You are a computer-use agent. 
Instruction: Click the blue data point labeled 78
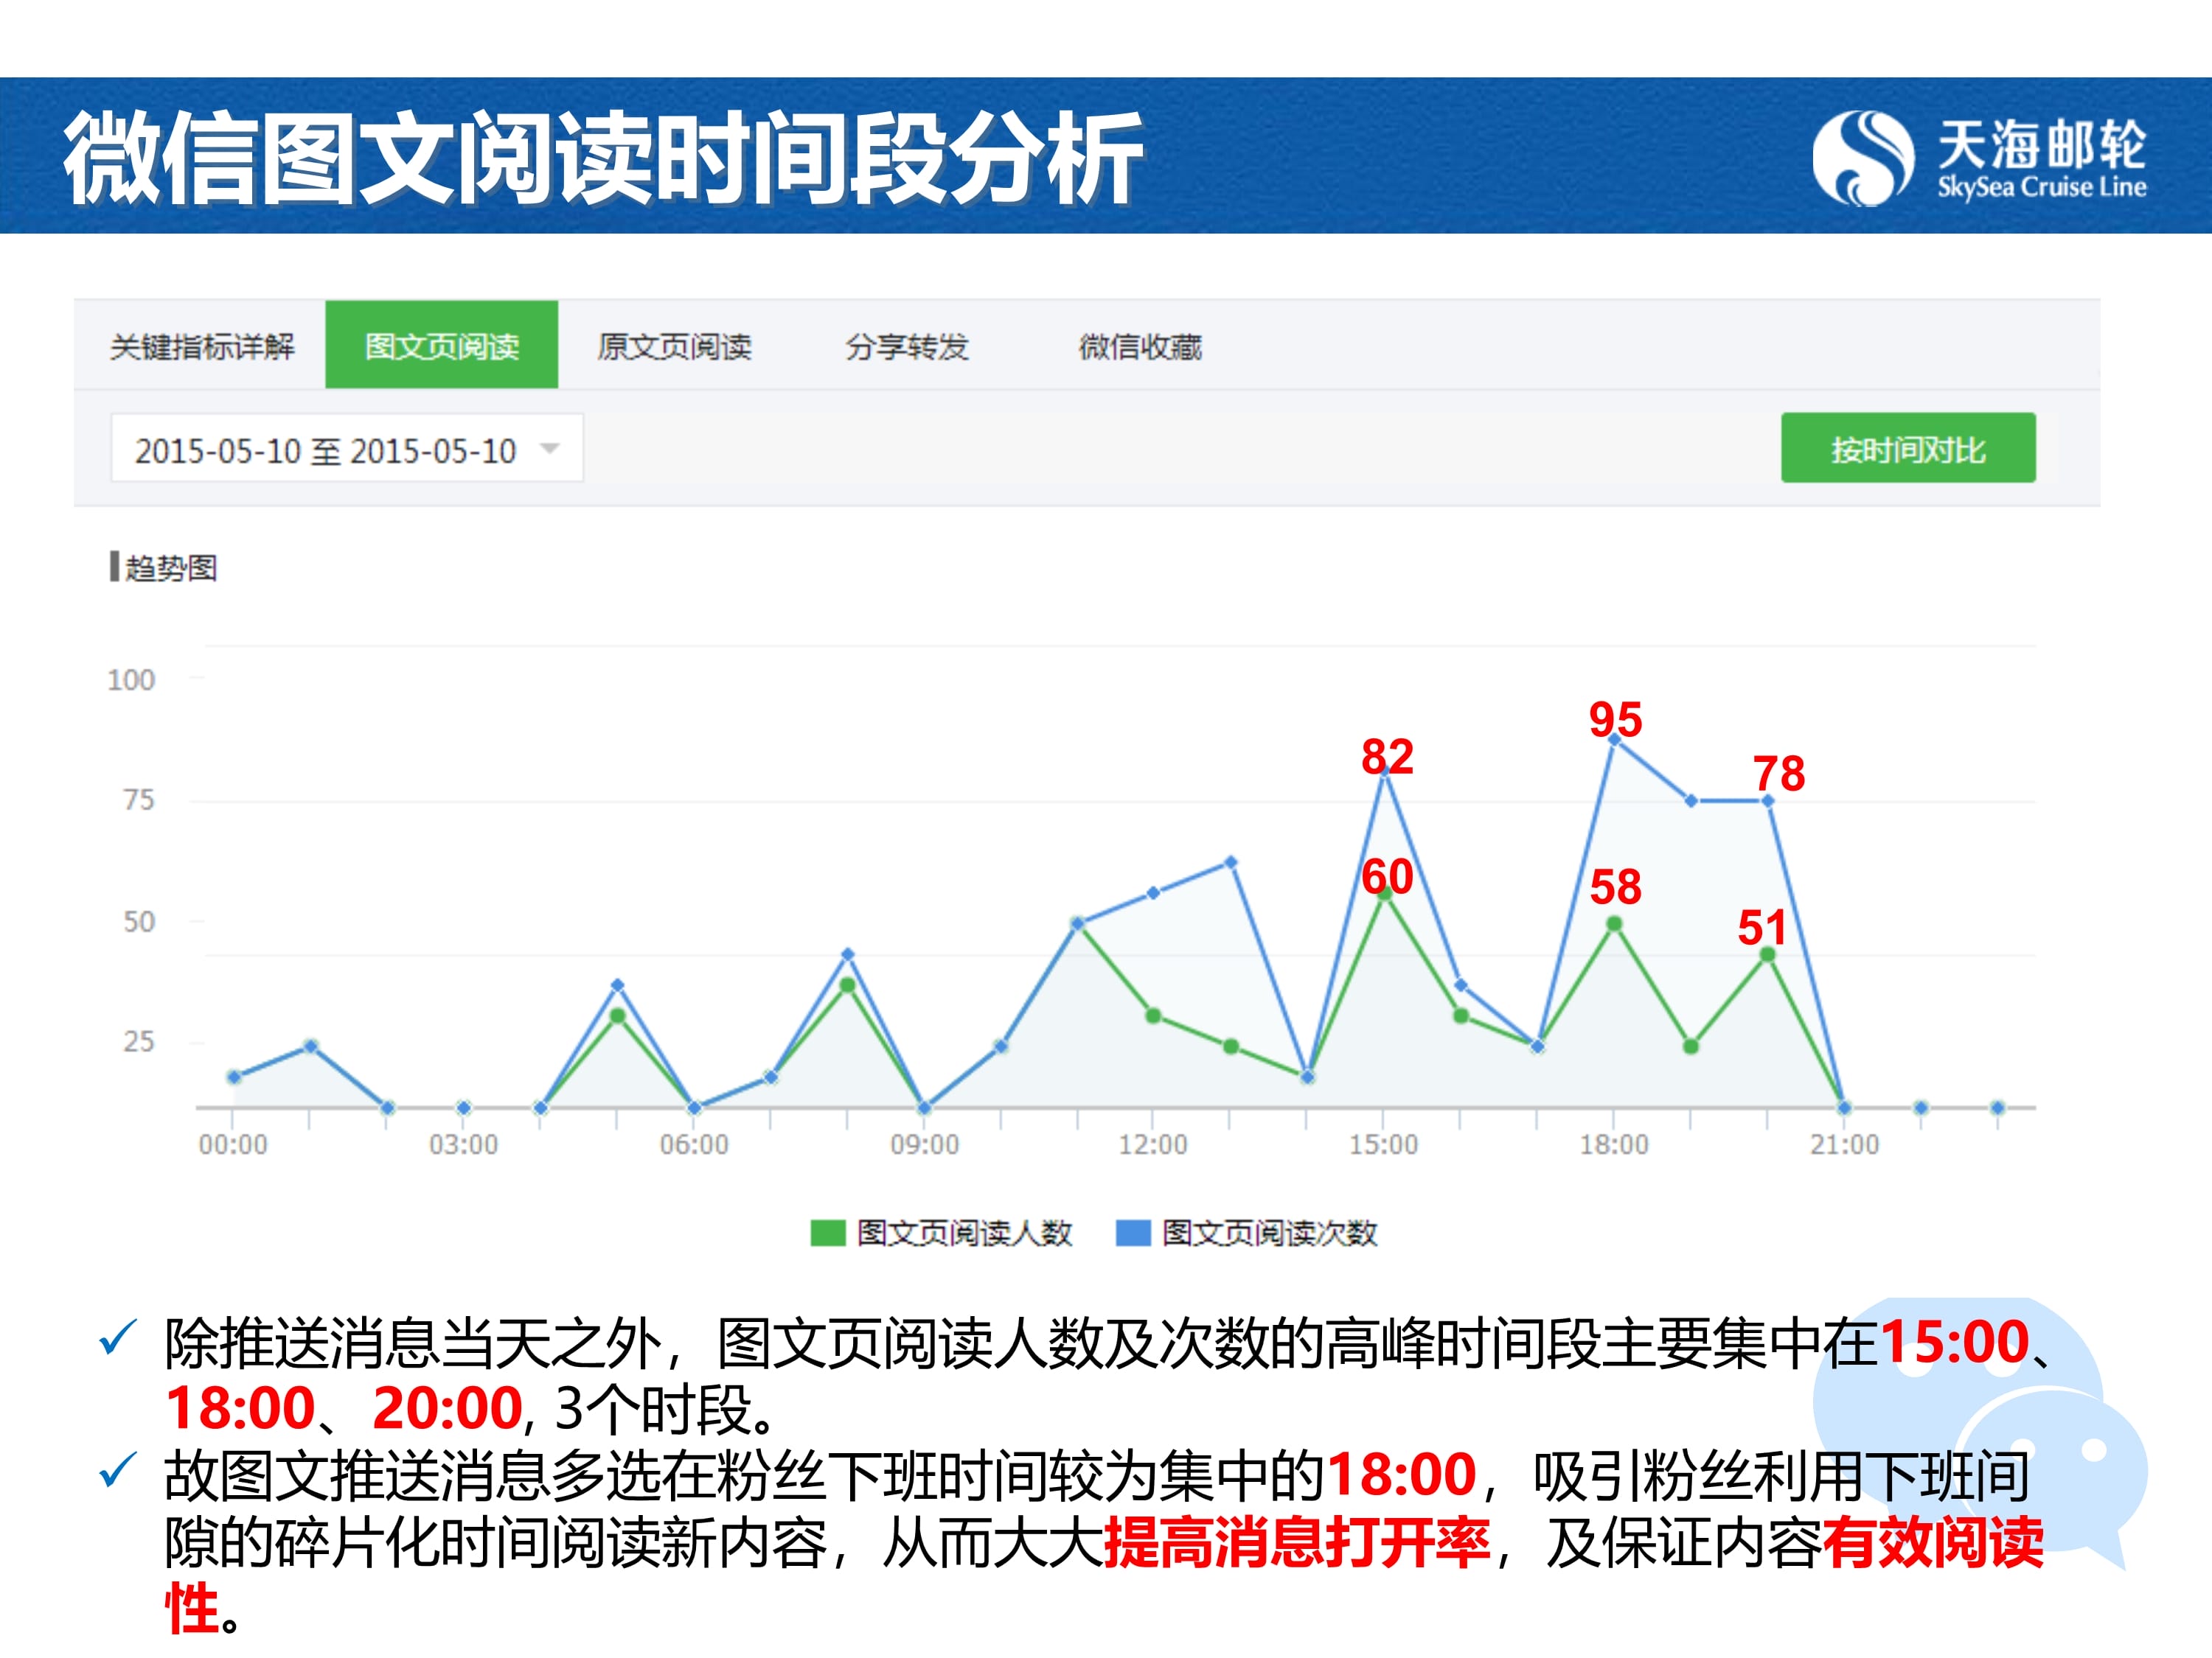tap(1768, 800)
